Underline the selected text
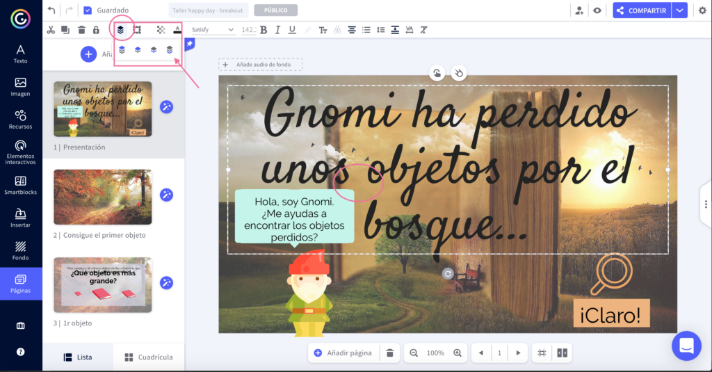 point(292,30)
